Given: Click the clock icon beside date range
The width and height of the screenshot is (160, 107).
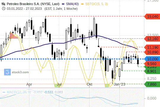Looking at the screenshot, I should pyautogui.click(x=4, y=9).
